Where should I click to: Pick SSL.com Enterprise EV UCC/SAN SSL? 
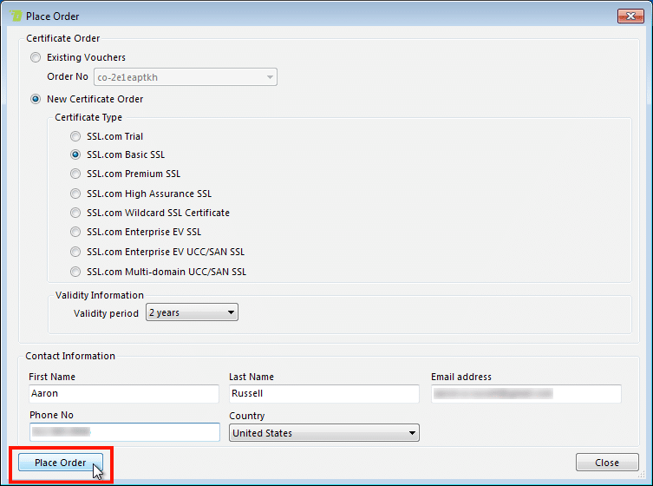[x=76, y=252]
